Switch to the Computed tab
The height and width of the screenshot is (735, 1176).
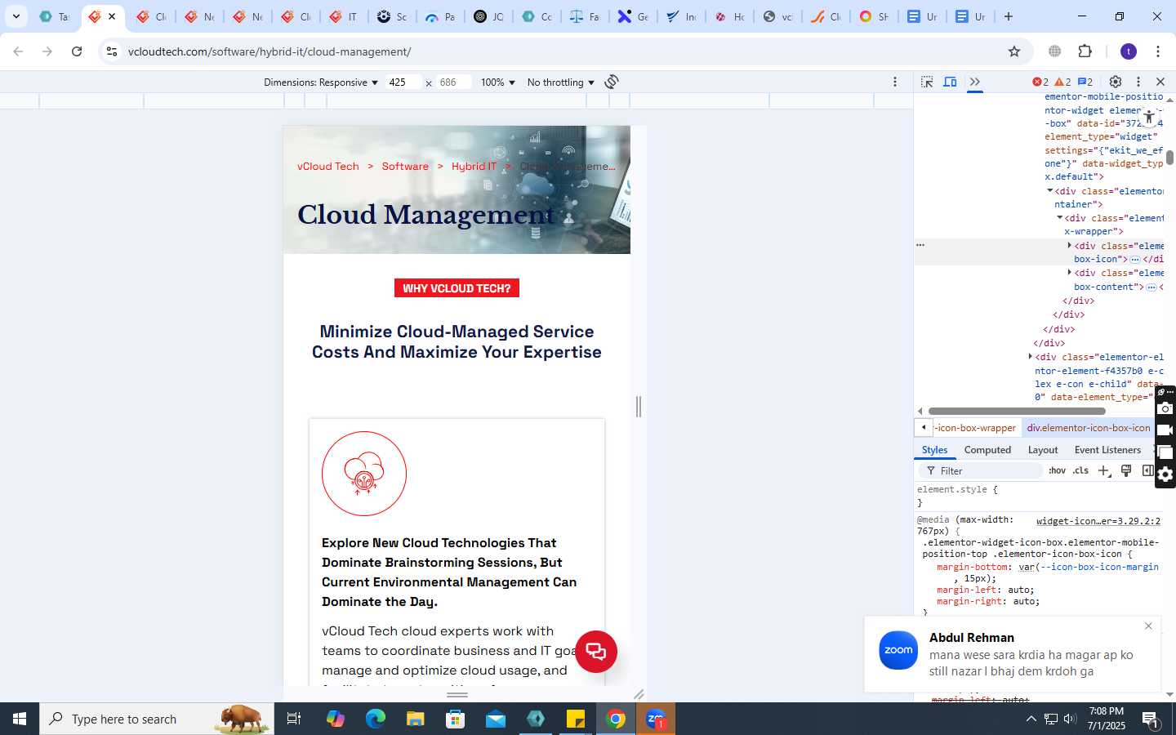coord(987,450)
